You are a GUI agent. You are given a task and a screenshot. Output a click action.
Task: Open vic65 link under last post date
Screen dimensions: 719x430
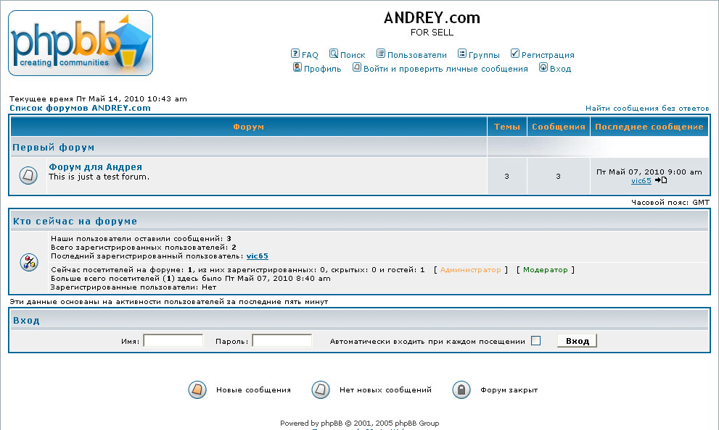pos(641,181)
